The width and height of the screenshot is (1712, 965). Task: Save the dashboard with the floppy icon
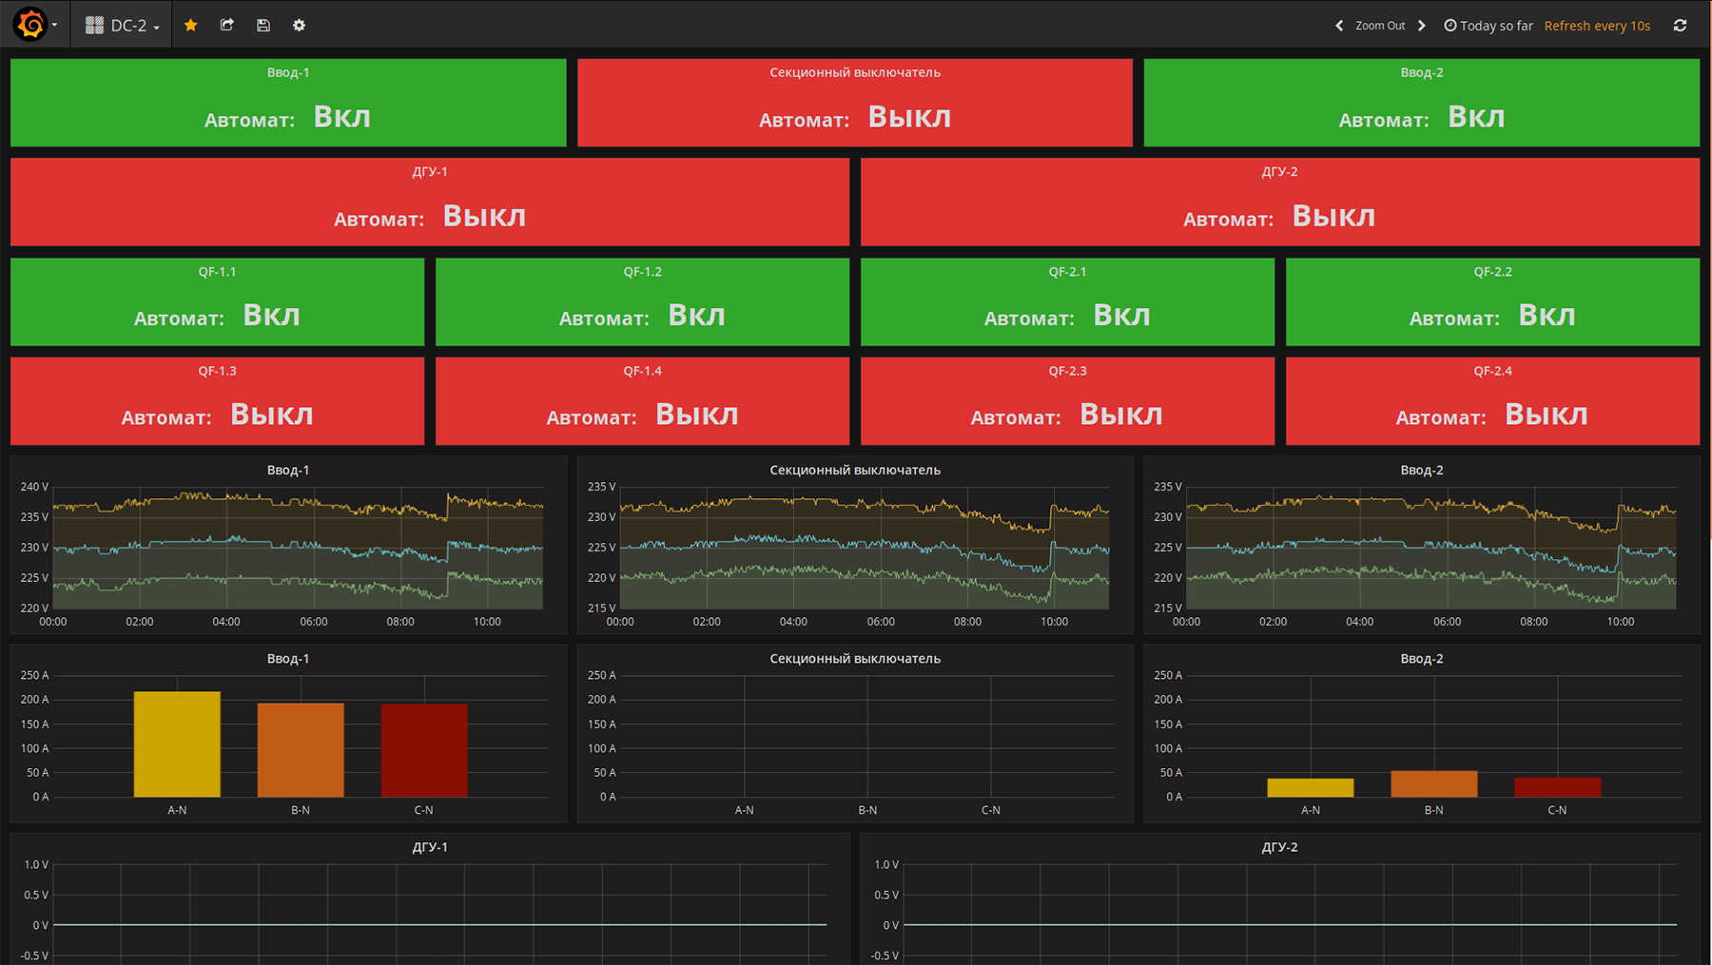263,26
